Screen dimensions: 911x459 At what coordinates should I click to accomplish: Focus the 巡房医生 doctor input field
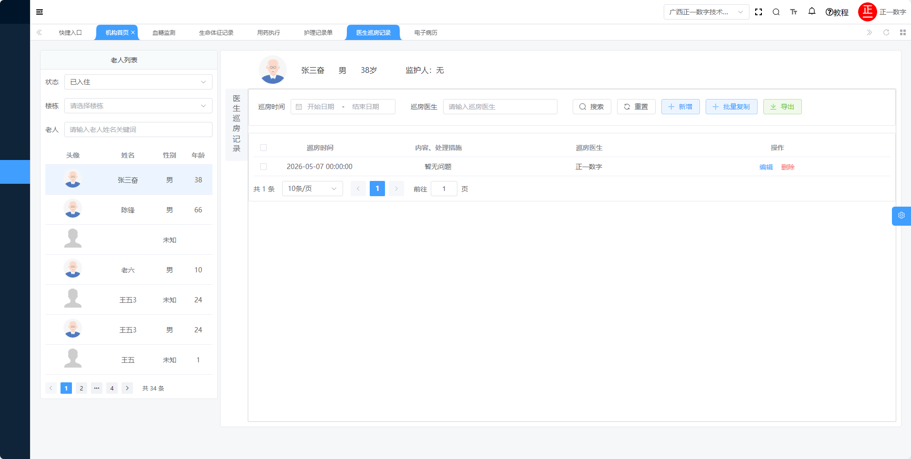(500, 107)
